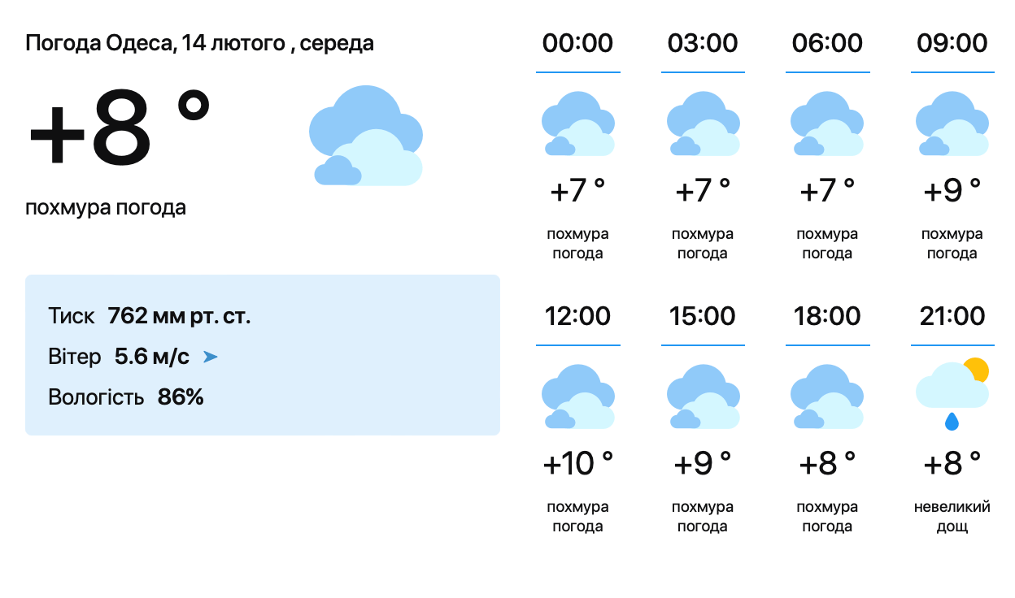Click the cloud icon under 06:00
This screenshot has width=1015, height=598.
click(x=827, y=123)
